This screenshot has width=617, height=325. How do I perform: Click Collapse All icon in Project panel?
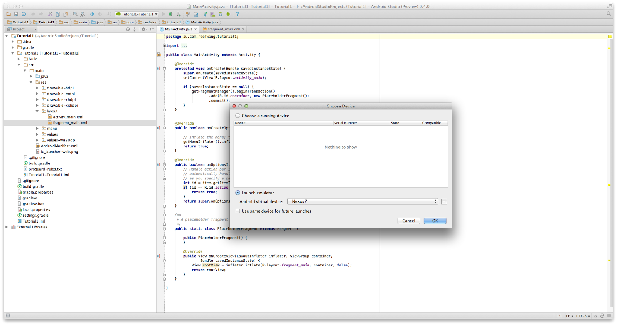point(135,29)
